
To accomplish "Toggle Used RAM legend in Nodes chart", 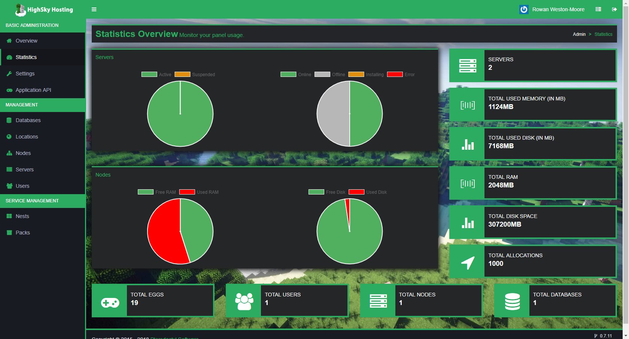I will (199, 192).
